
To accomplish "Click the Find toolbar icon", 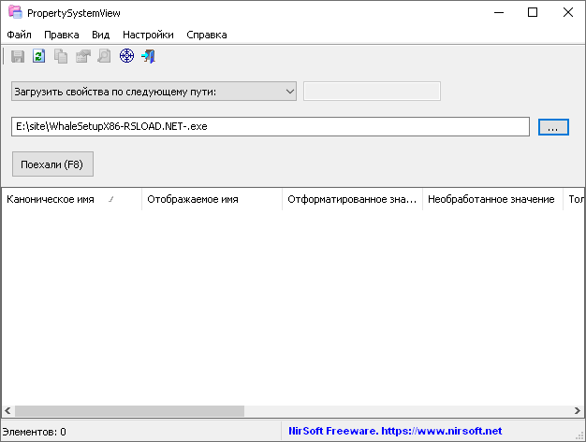I will (x=104, y=56).
